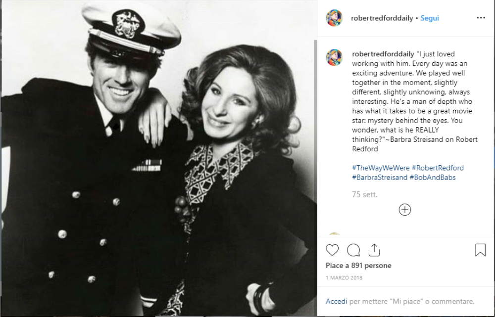Click the 75 sett. timestamp
Viewport: 495px width, 317px height.
pos(364,194)
